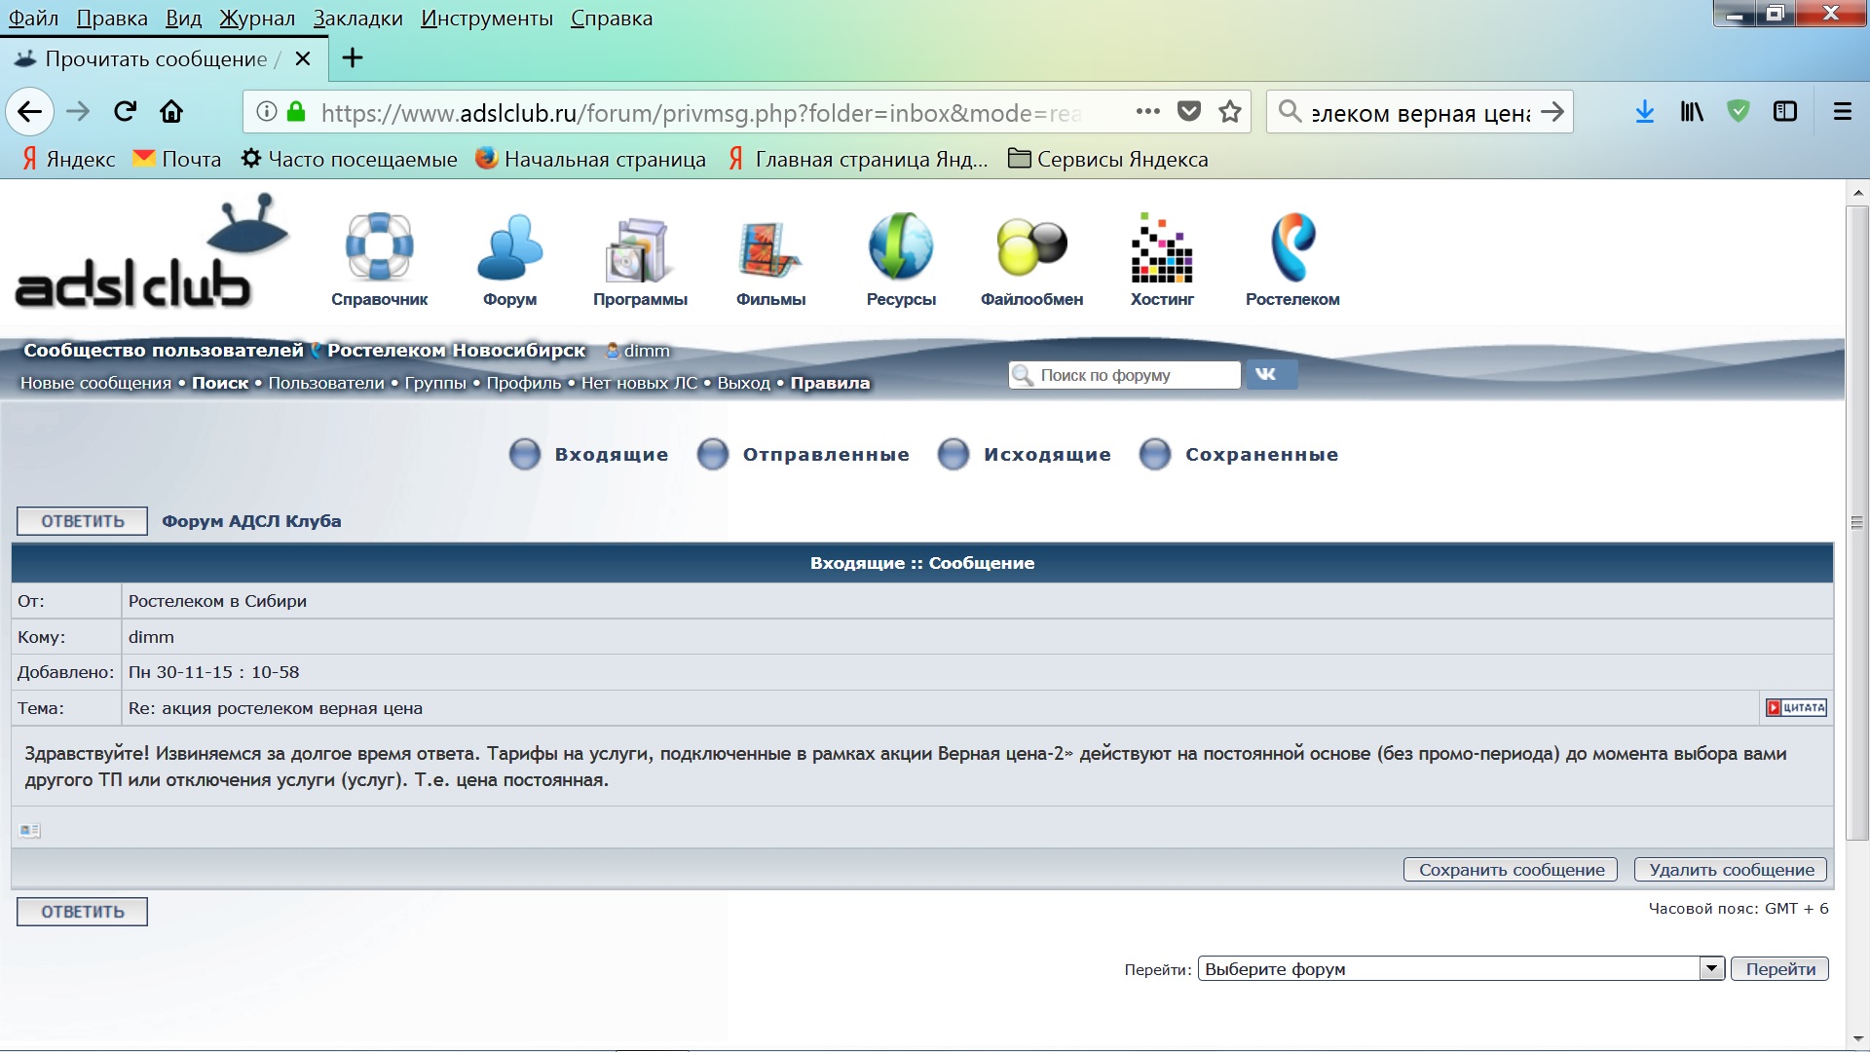Click Сохранить сообщение button
Viewport: 1870px width, 1052px height.
click(x=1511, y=870)
